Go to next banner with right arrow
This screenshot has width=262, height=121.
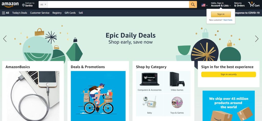click(x=257, y=39)
